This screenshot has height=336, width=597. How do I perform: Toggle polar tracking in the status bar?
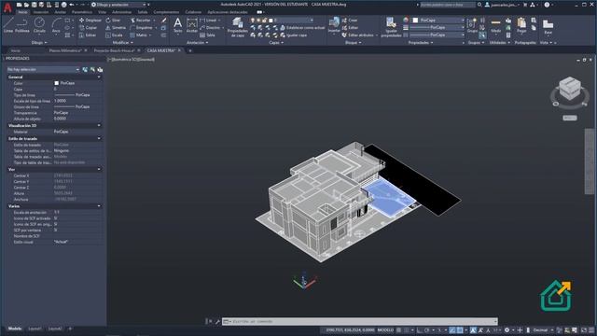[427, 329]
